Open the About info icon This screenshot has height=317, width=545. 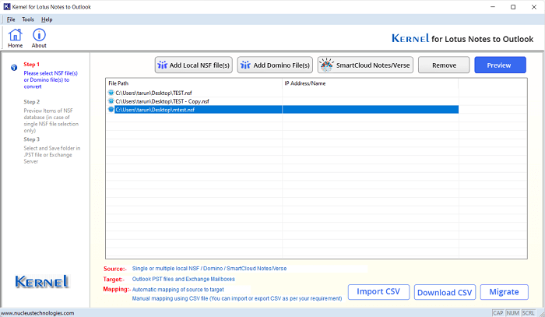click(39, 38)
